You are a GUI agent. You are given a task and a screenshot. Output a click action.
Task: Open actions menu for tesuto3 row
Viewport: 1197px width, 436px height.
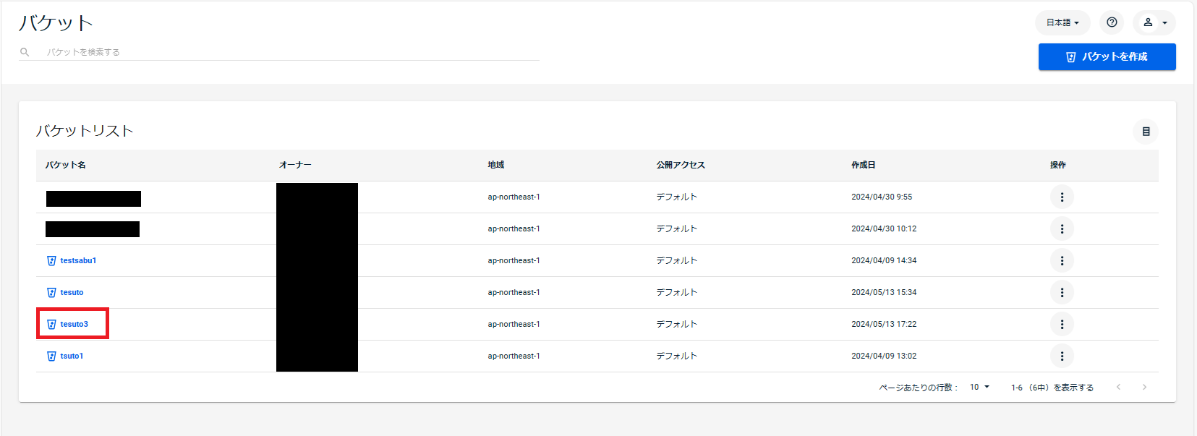tap(1061, 324)
